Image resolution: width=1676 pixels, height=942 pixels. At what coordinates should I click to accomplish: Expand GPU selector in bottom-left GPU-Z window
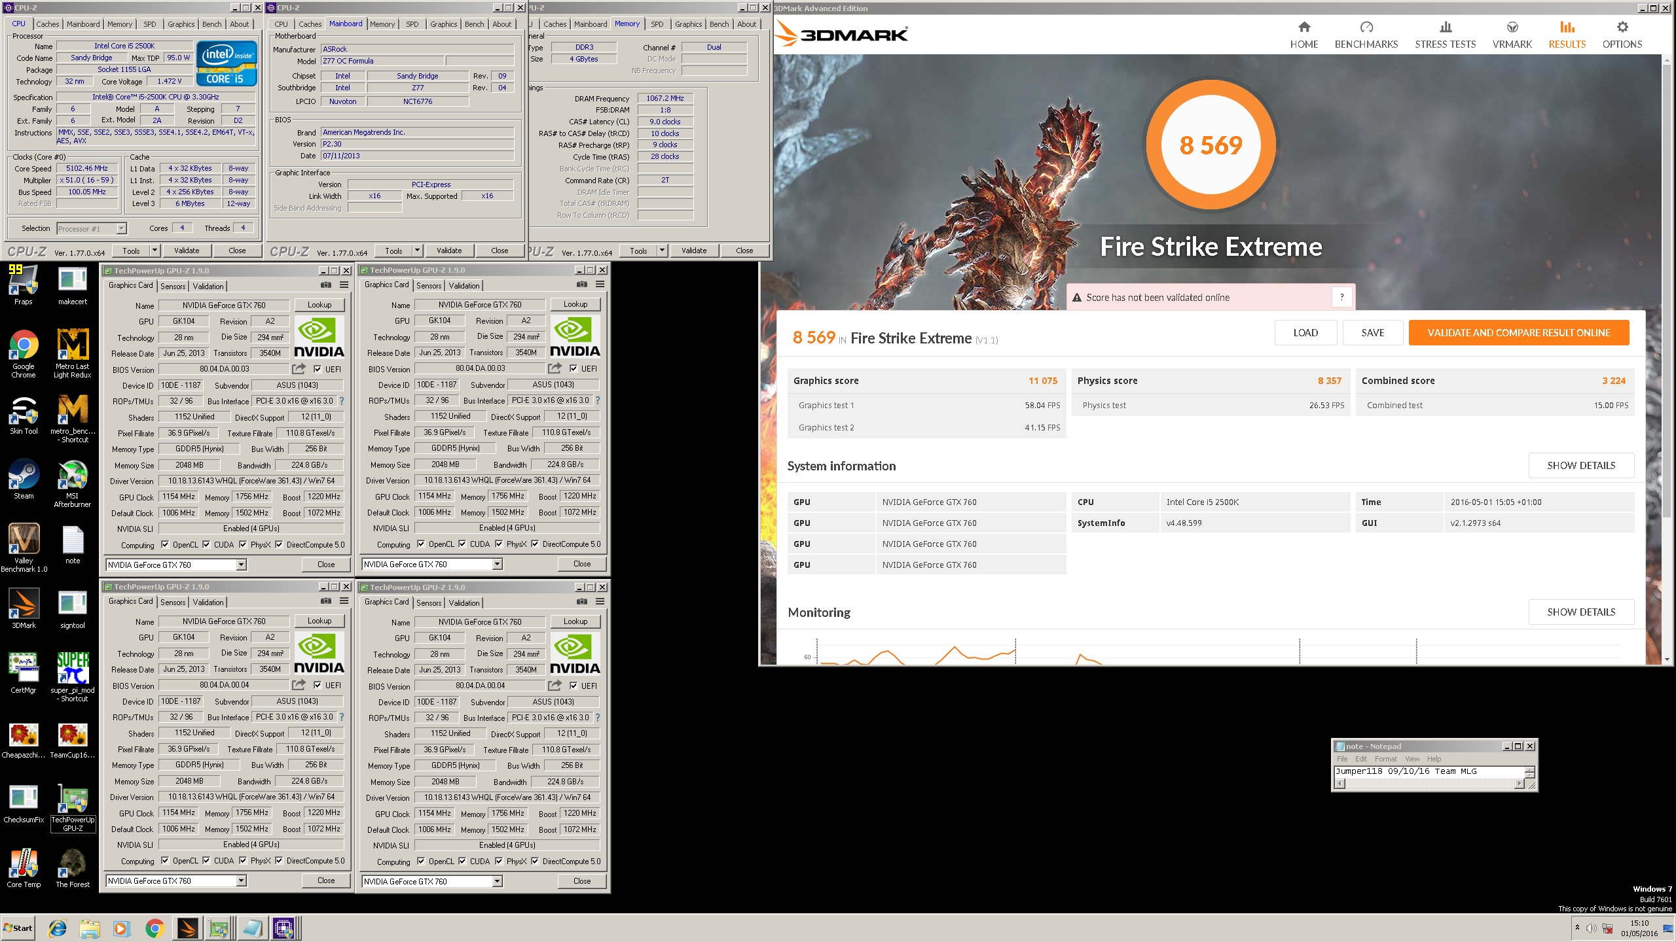tap(241, 881)
